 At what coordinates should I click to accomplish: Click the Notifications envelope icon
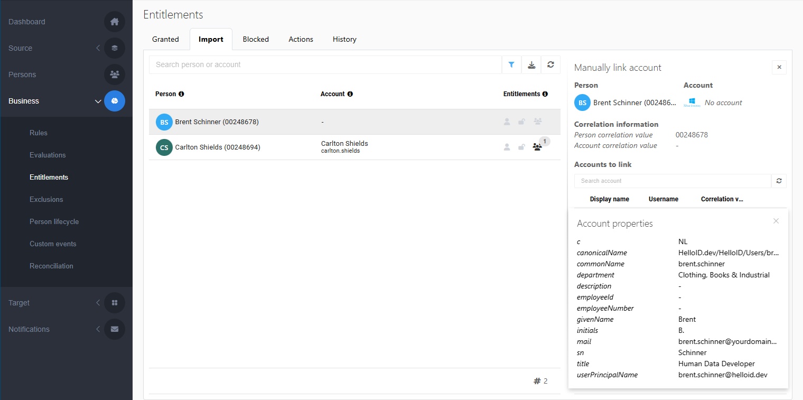pos(115,329)
